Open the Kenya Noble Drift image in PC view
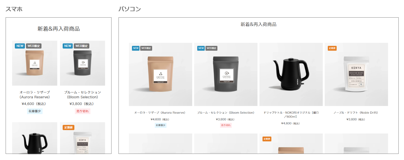Screen dimensions: 404x160 [x=356, y=74]
